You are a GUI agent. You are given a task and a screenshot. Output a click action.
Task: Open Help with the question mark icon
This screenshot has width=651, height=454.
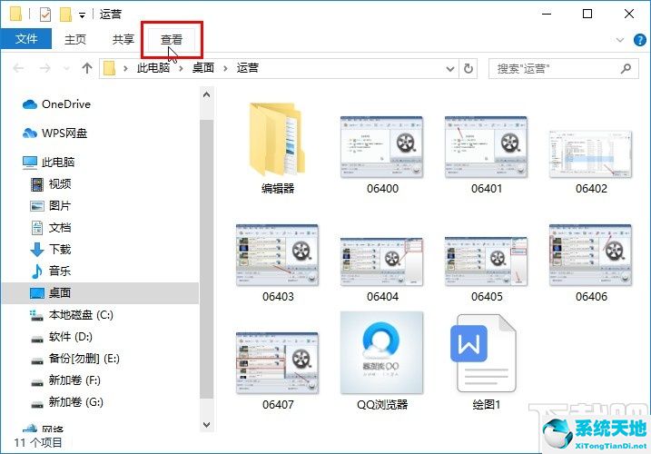[639, 40]
